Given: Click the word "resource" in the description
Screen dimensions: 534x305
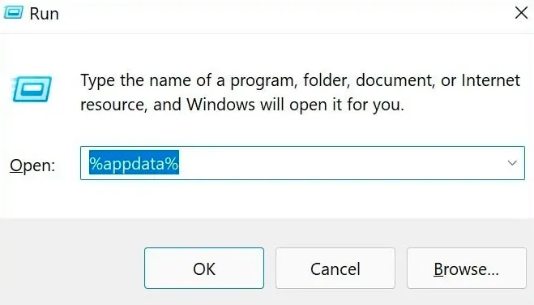Looking at the screenshot, I should (114, 105).
